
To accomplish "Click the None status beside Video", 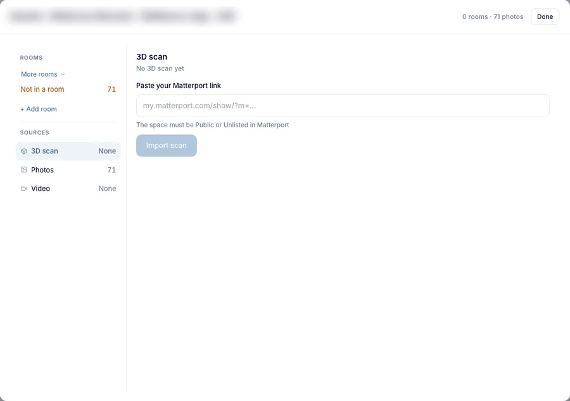I will click(107, 189).
